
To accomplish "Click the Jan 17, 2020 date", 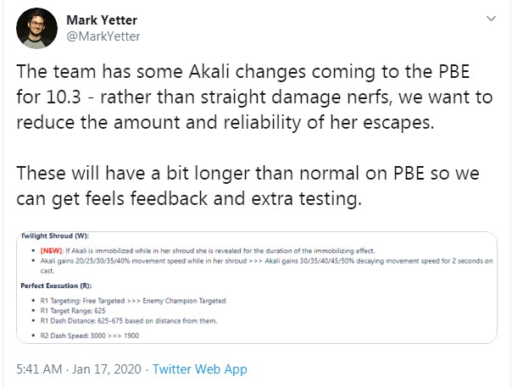I will coord(107,369).
